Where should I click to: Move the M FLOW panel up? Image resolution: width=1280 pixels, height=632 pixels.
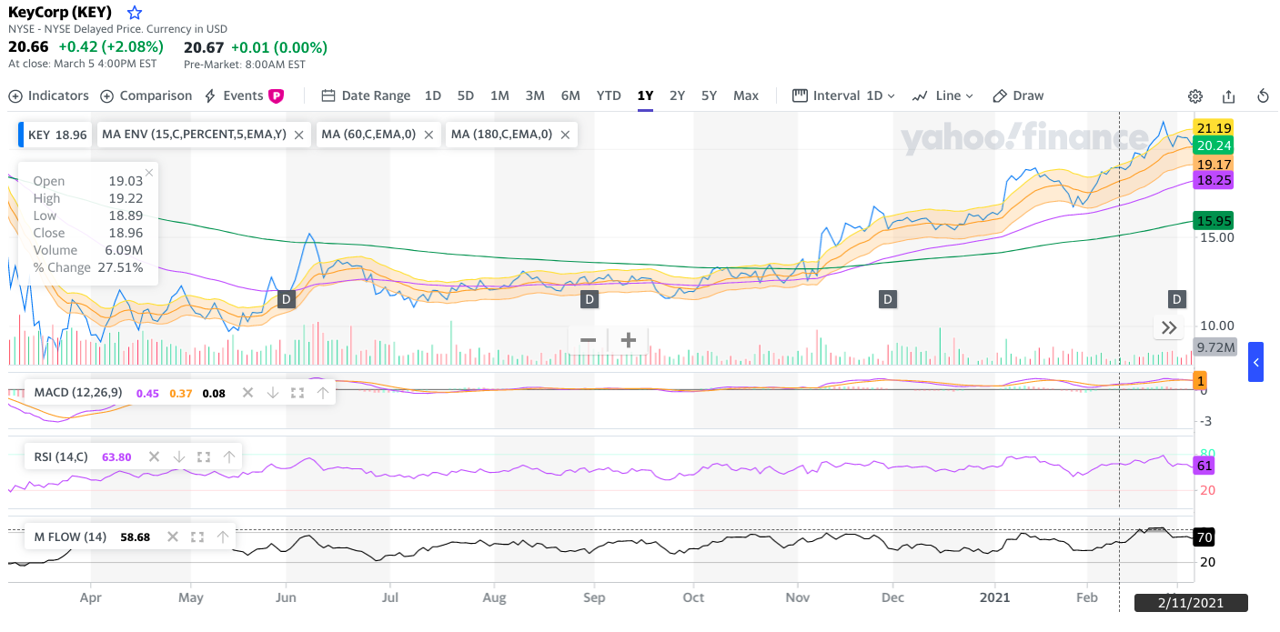coord(222,537)
